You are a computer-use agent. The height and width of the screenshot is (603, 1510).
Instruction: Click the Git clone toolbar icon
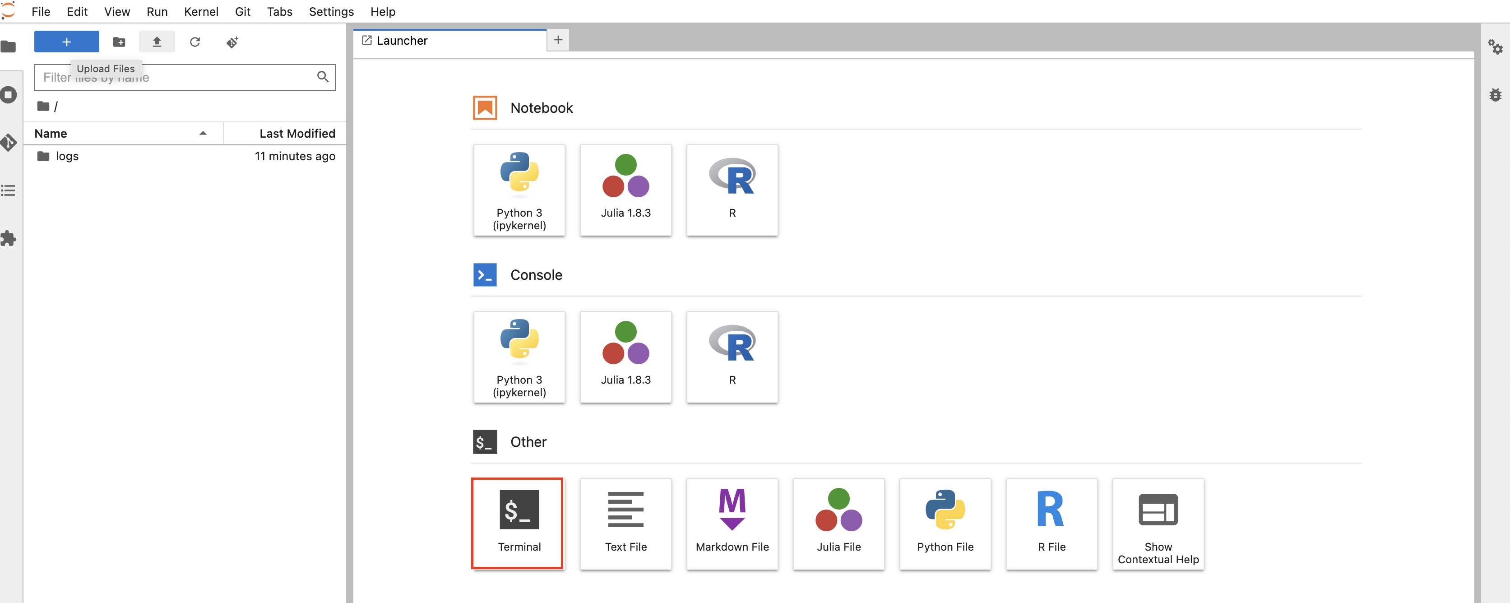(x=232, y=42)
